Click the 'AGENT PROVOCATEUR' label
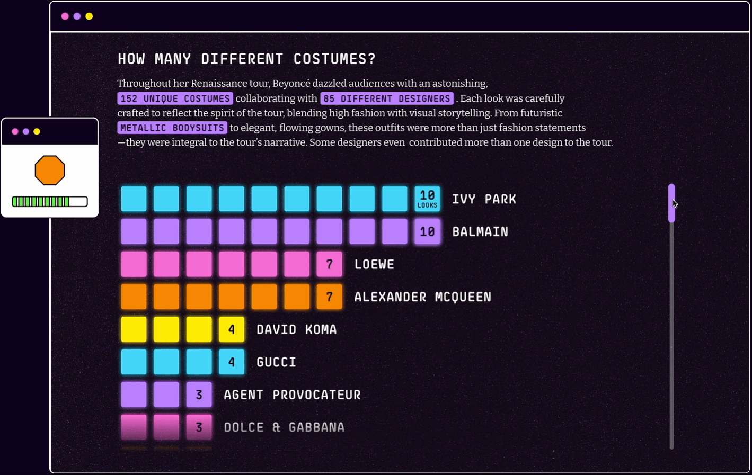 (293, 395)
